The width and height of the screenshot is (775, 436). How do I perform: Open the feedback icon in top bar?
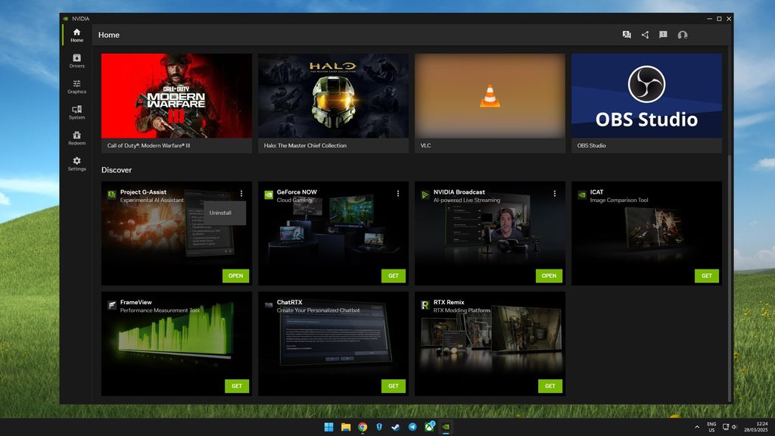click(664, 35)
